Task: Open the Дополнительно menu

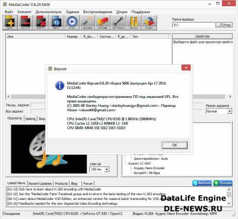Action: click(x=49, y=12)
